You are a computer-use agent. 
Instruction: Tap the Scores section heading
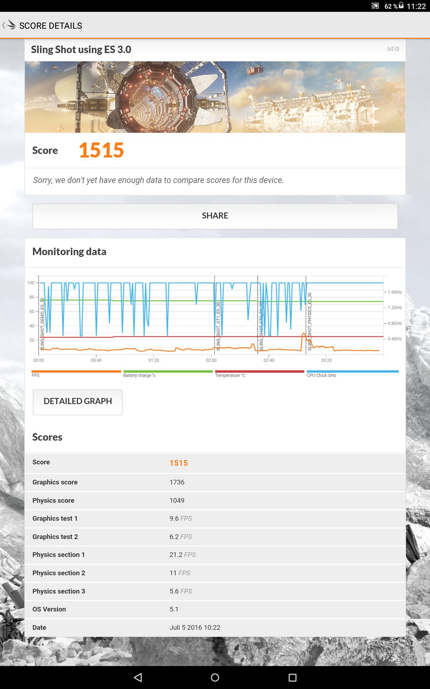coord(47,437)
